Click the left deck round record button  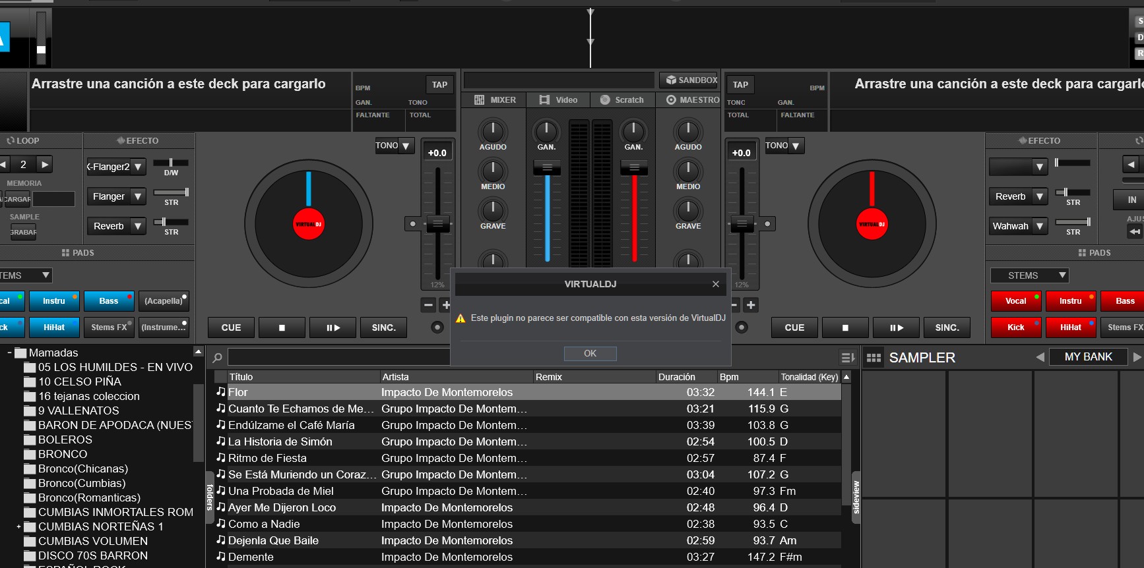click(437, 327)
